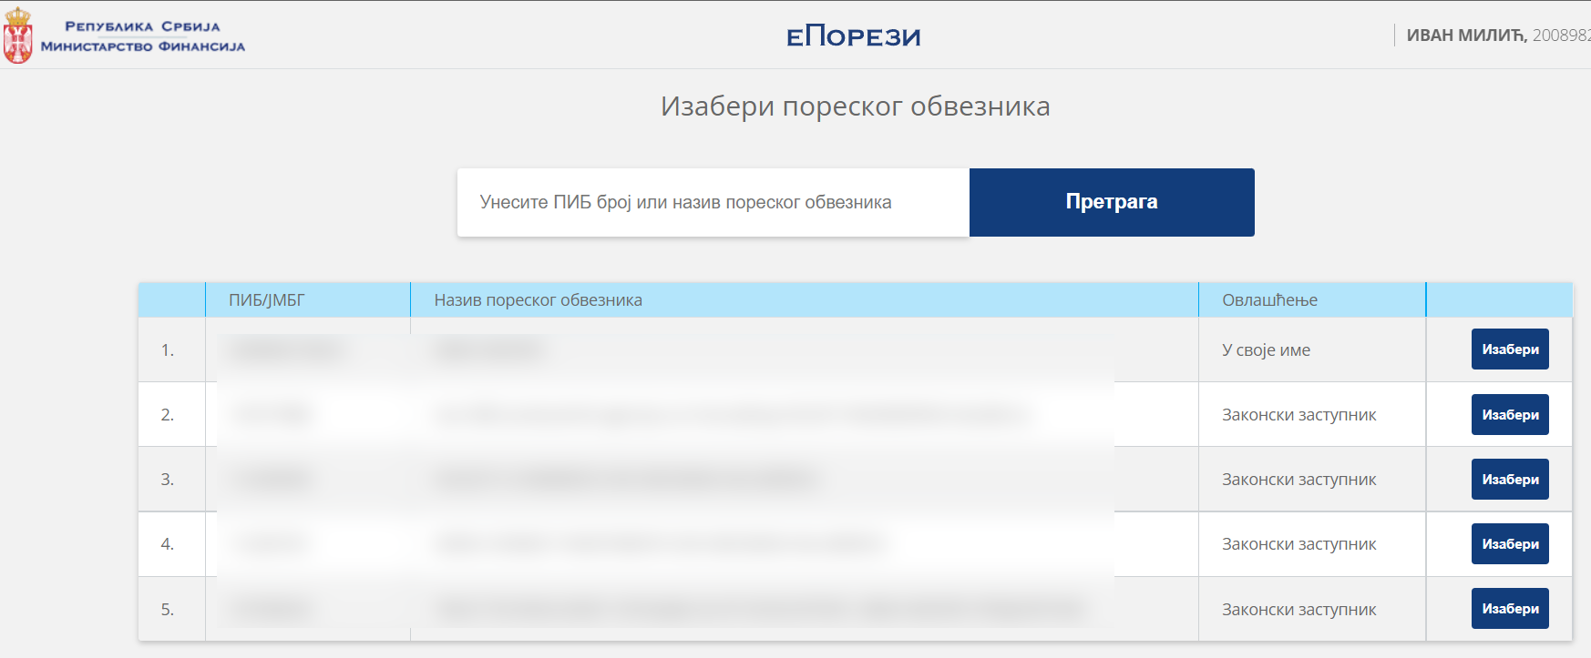
Task: Click the Претрага search button
Action: coord(1112,202)
